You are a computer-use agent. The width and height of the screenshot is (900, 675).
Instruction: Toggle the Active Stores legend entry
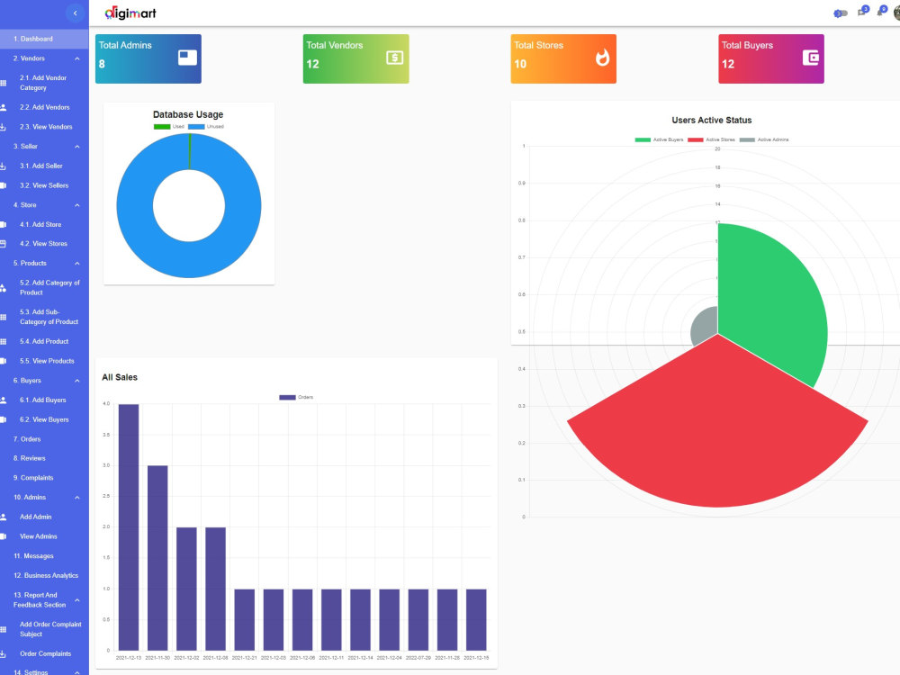pyautogui.click(x=711, y=139)
